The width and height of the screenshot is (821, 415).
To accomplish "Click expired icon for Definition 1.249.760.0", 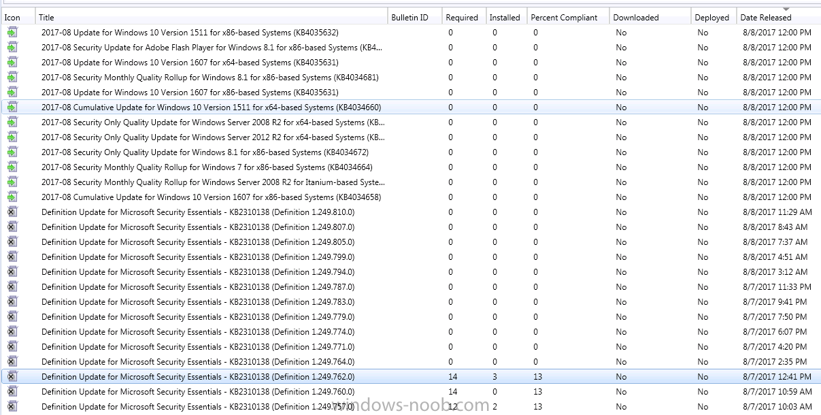I will pos(12,391).
